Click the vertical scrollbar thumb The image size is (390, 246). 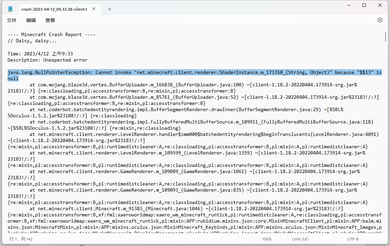(x=385, y=36)
